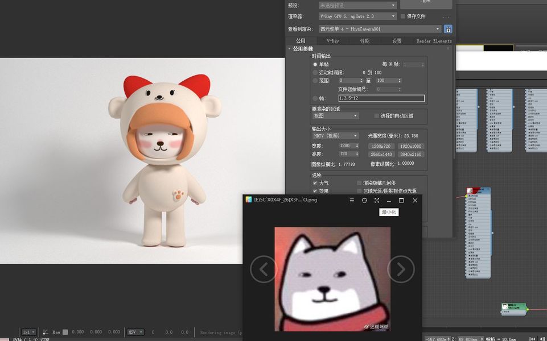Click the 高度 height spinner arrows

pyautogui.click(x=357, y=153)
